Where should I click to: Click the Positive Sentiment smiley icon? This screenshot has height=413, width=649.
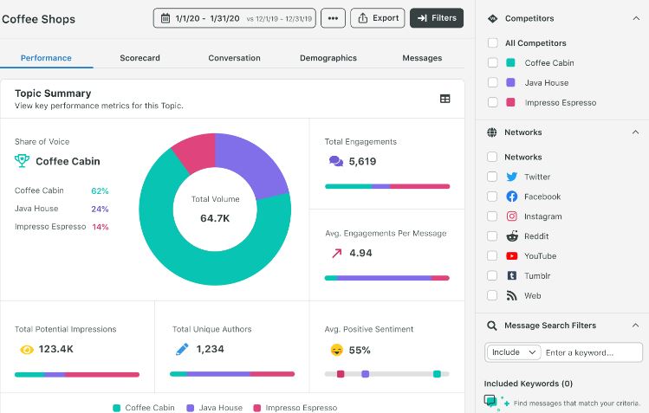(337, 350)
